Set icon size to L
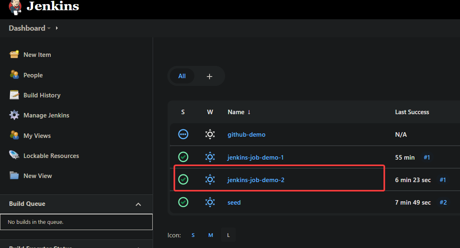 [228, 235]
